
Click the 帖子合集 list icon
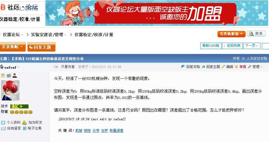click(x=25, y=128)
